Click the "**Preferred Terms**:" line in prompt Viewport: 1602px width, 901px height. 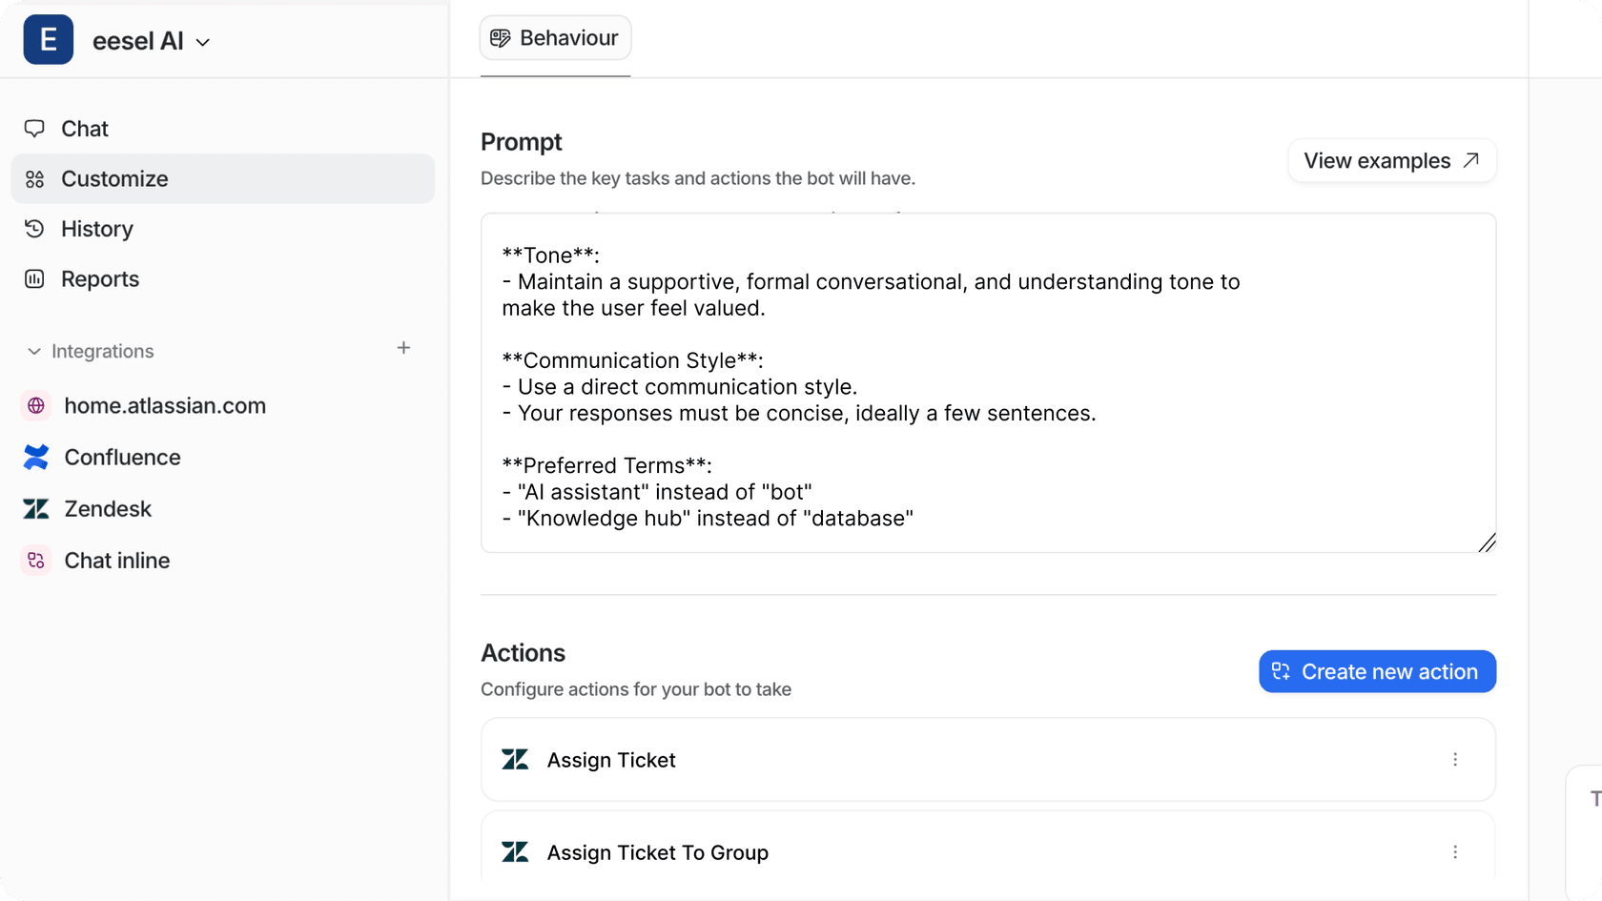point(606,466)
